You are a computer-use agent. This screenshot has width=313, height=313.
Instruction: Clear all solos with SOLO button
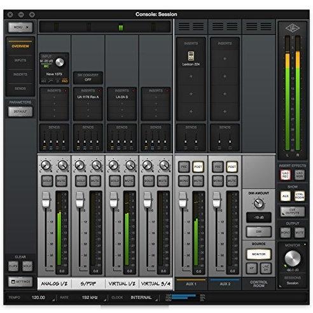tap(27, 266)
